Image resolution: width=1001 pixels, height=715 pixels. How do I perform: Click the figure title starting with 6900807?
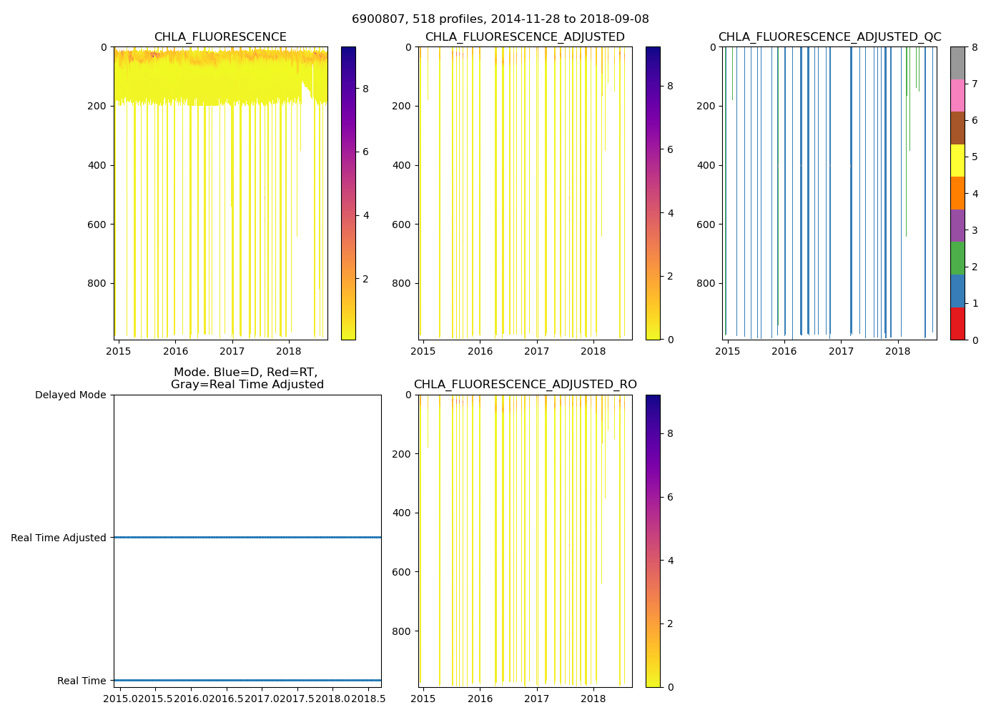click(x=500, y=19)
